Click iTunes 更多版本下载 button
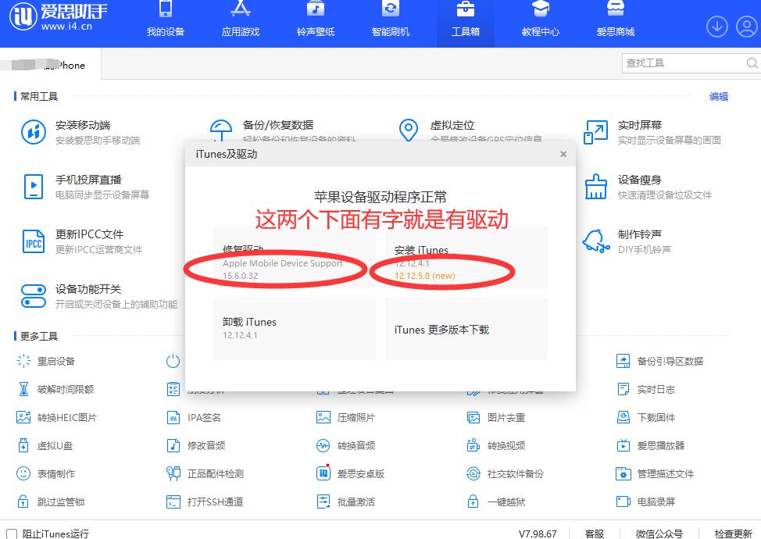 pos(466,328)
